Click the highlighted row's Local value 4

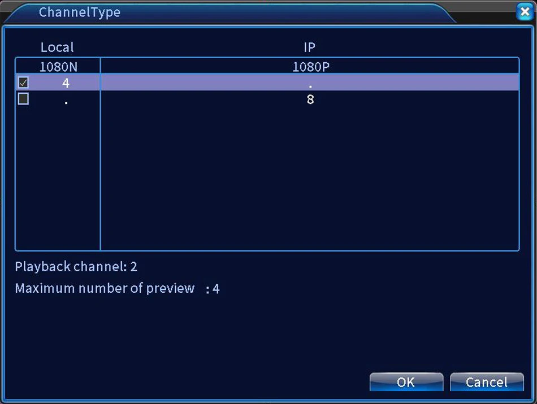tap(66, 83)
